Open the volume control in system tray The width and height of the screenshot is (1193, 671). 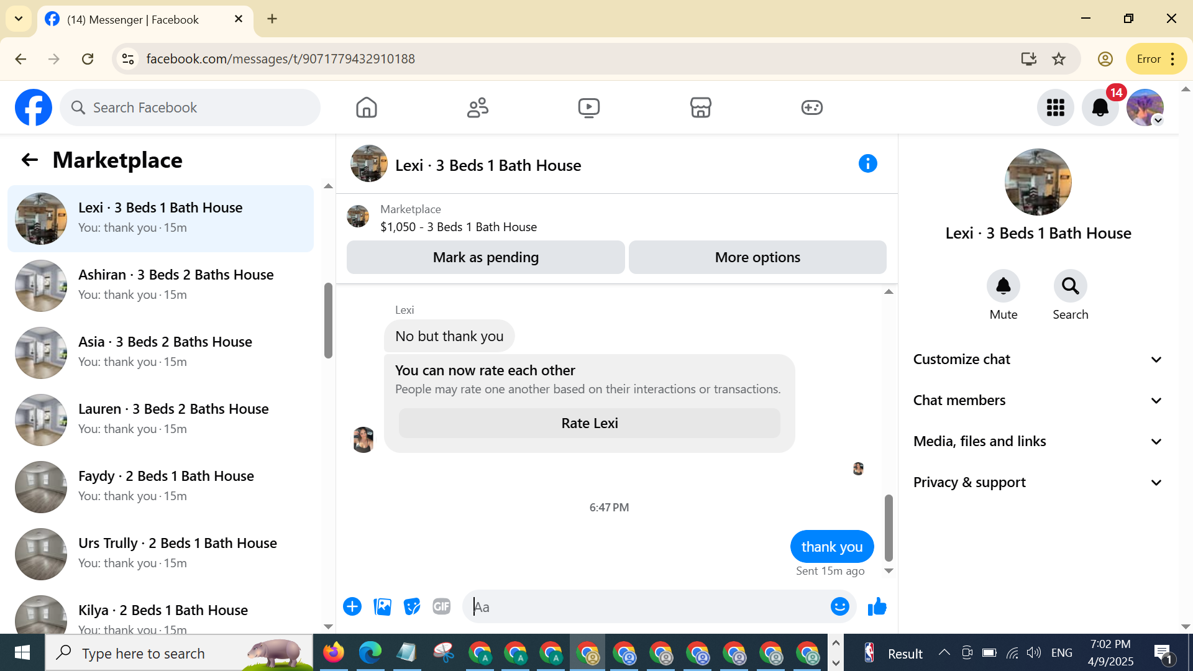click(1033, 652)
